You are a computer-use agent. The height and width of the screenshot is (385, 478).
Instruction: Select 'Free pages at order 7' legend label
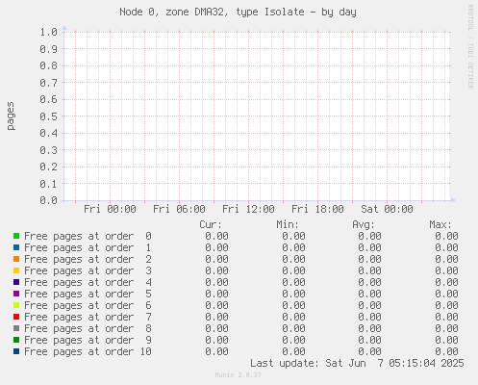pos(88,318)
